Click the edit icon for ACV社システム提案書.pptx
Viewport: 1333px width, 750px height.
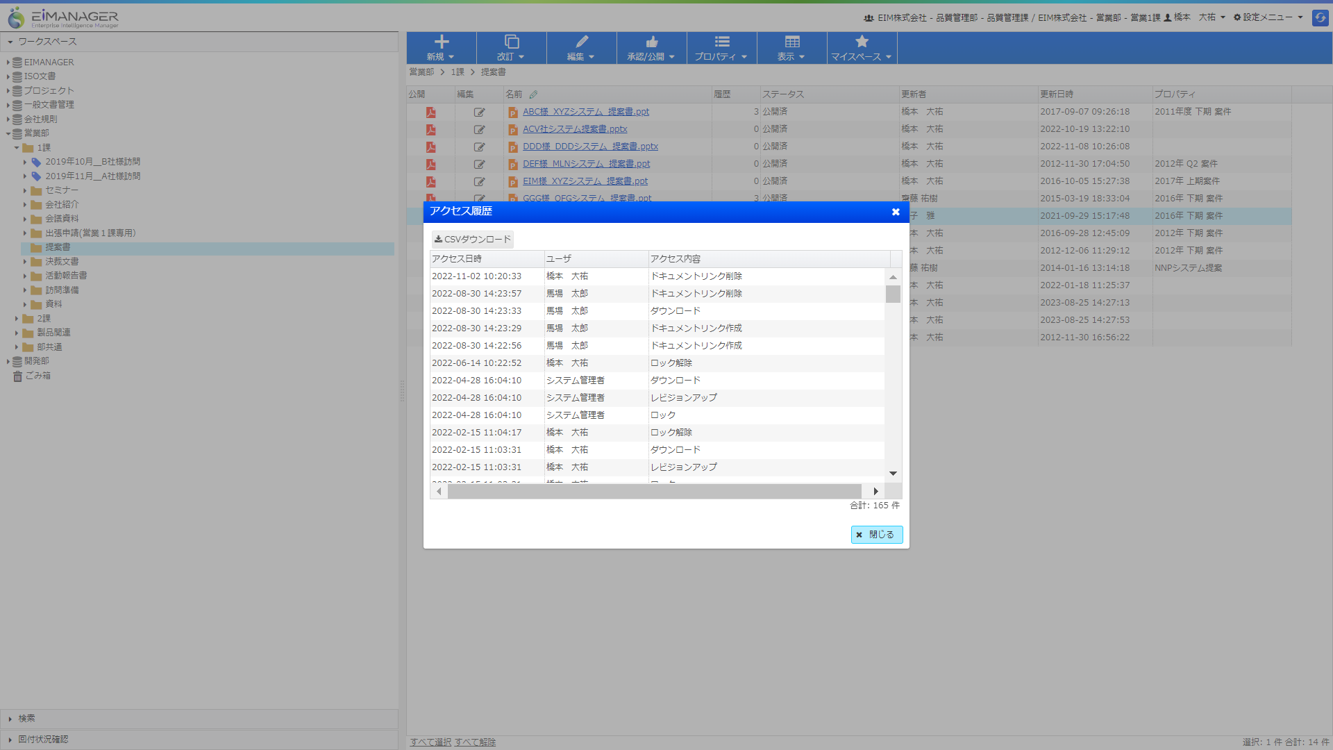coord(479,129)
